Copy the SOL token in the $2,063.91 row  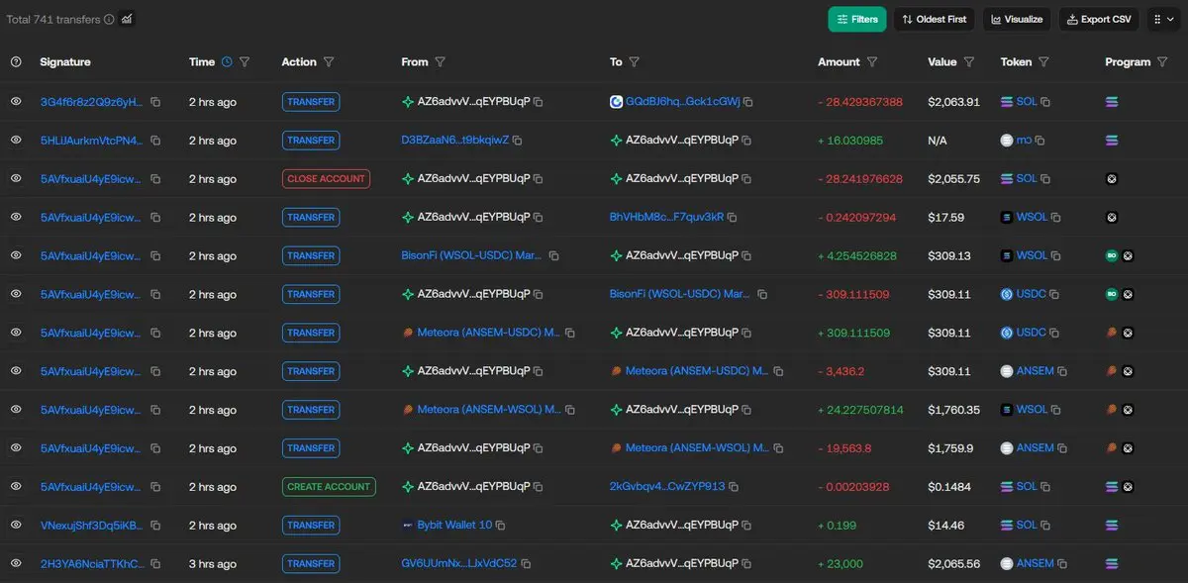[x=1045, y=102]
